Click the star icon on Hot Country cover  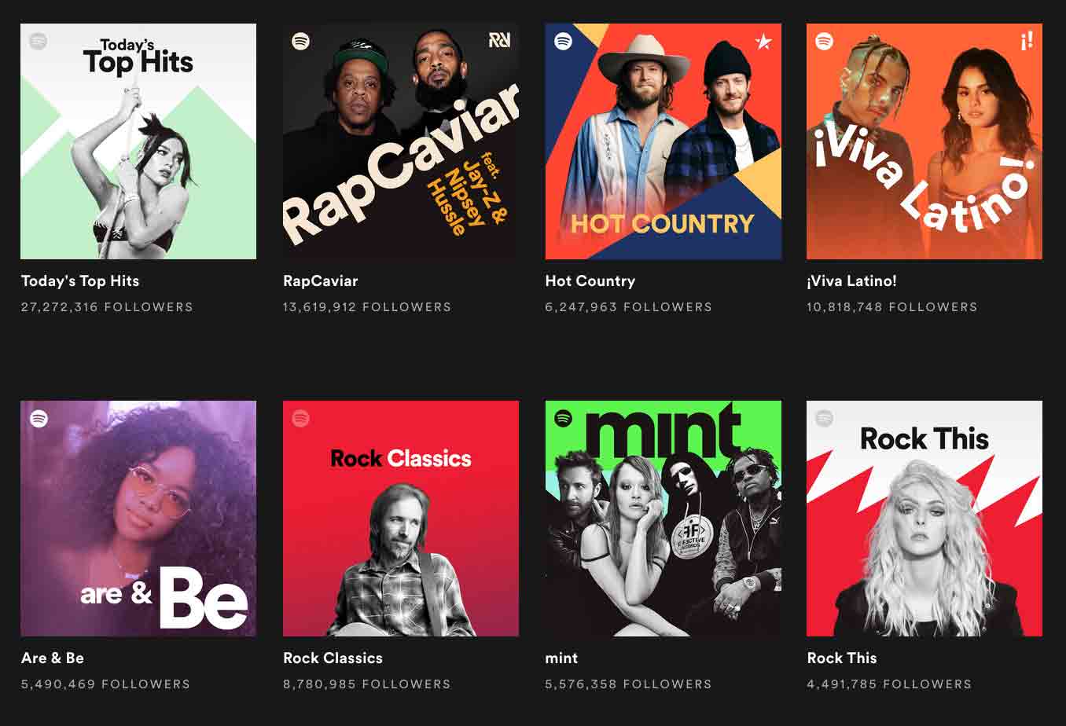point(764,41)
